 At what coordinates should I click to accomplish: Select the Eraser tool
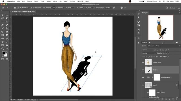[x=7, y=32]
